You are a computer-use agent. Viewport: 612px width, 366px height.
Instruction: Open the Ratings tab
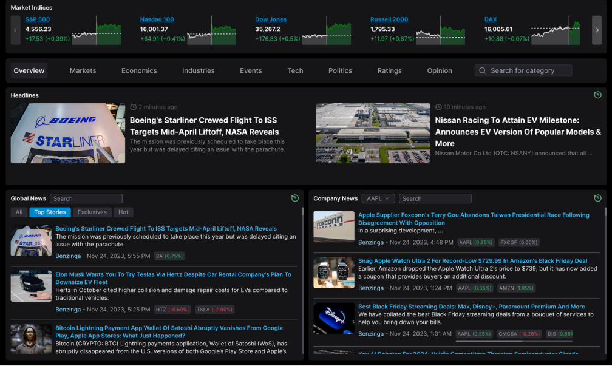point(390,70)
